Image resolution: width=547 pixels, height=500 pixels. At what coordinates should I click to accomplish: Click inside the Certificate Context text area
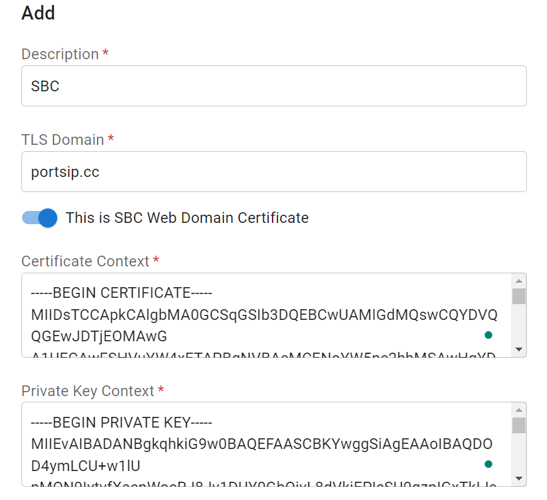coord(264,315)
